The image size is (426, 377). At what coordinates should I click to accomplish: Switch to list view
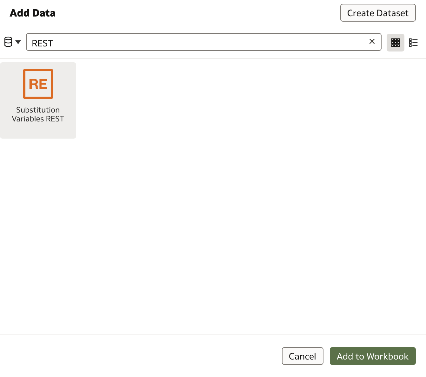tap(413, 43)
